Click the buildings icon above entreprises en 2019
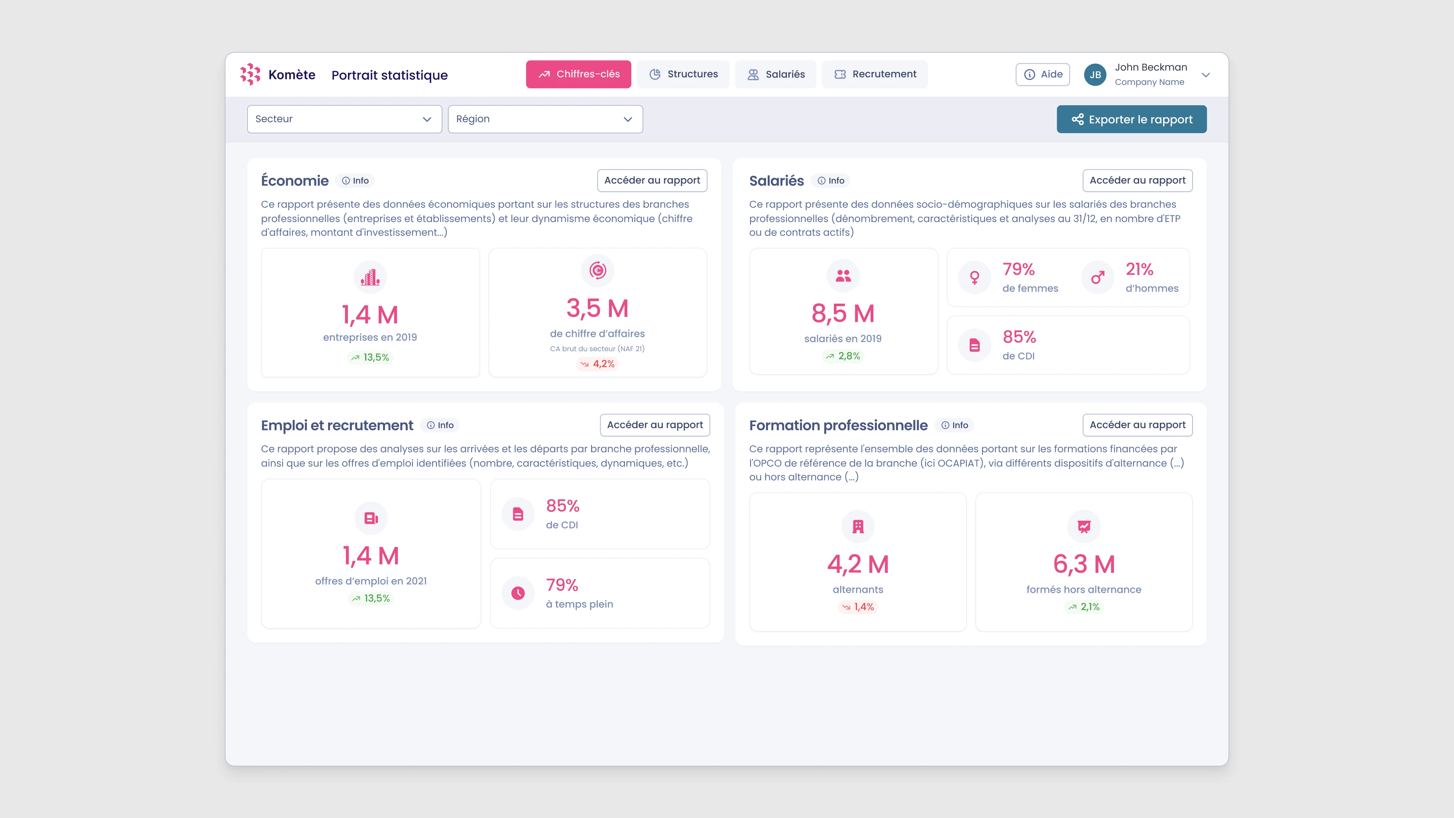This screenshot has width=1454, height=818. [370, 277]
